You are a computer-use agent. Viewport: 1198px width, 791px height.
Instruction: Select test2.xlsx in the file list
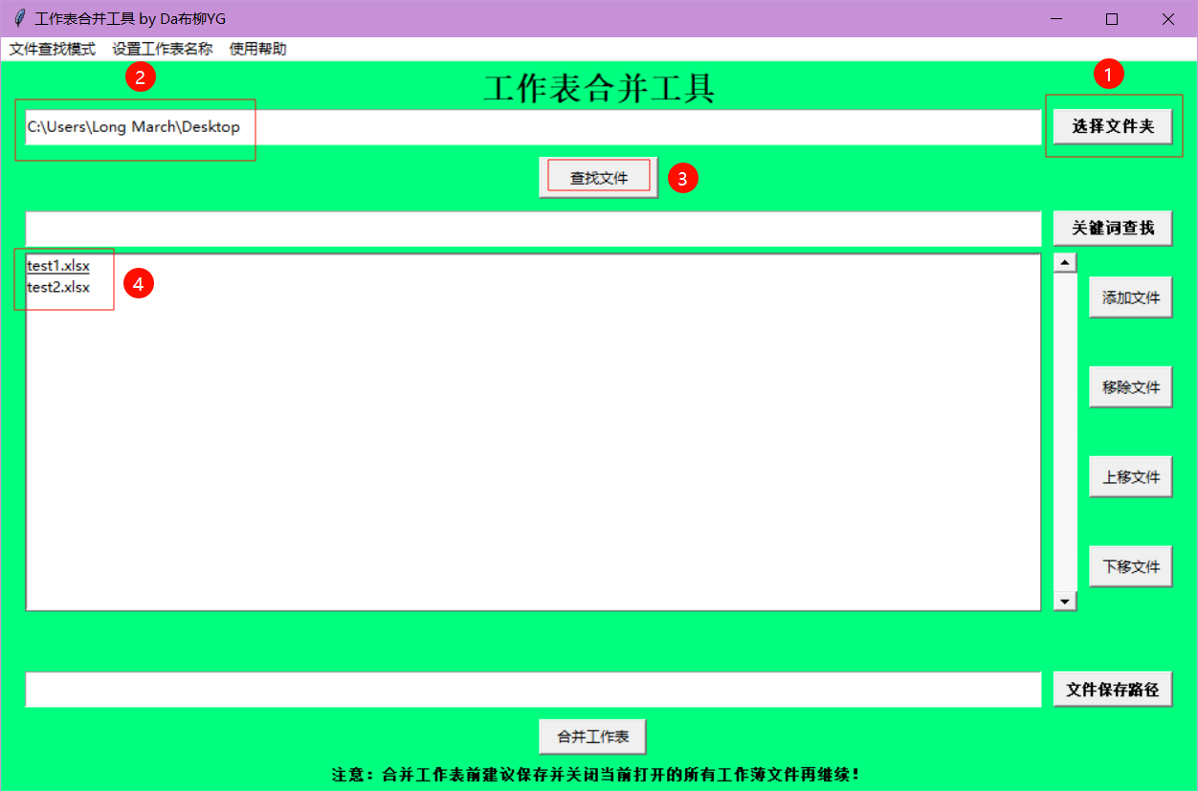(58, 287)
